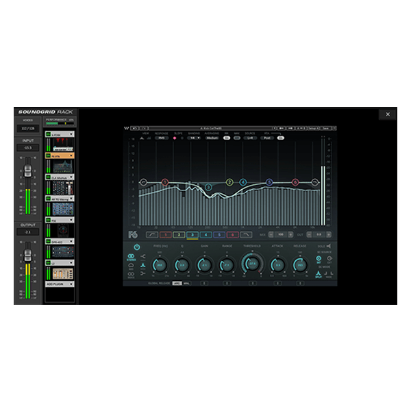Click the Averaging Medium button
The height and width of the screenshot is (411, 411).
pyautogui.click(x=212, y=138)
